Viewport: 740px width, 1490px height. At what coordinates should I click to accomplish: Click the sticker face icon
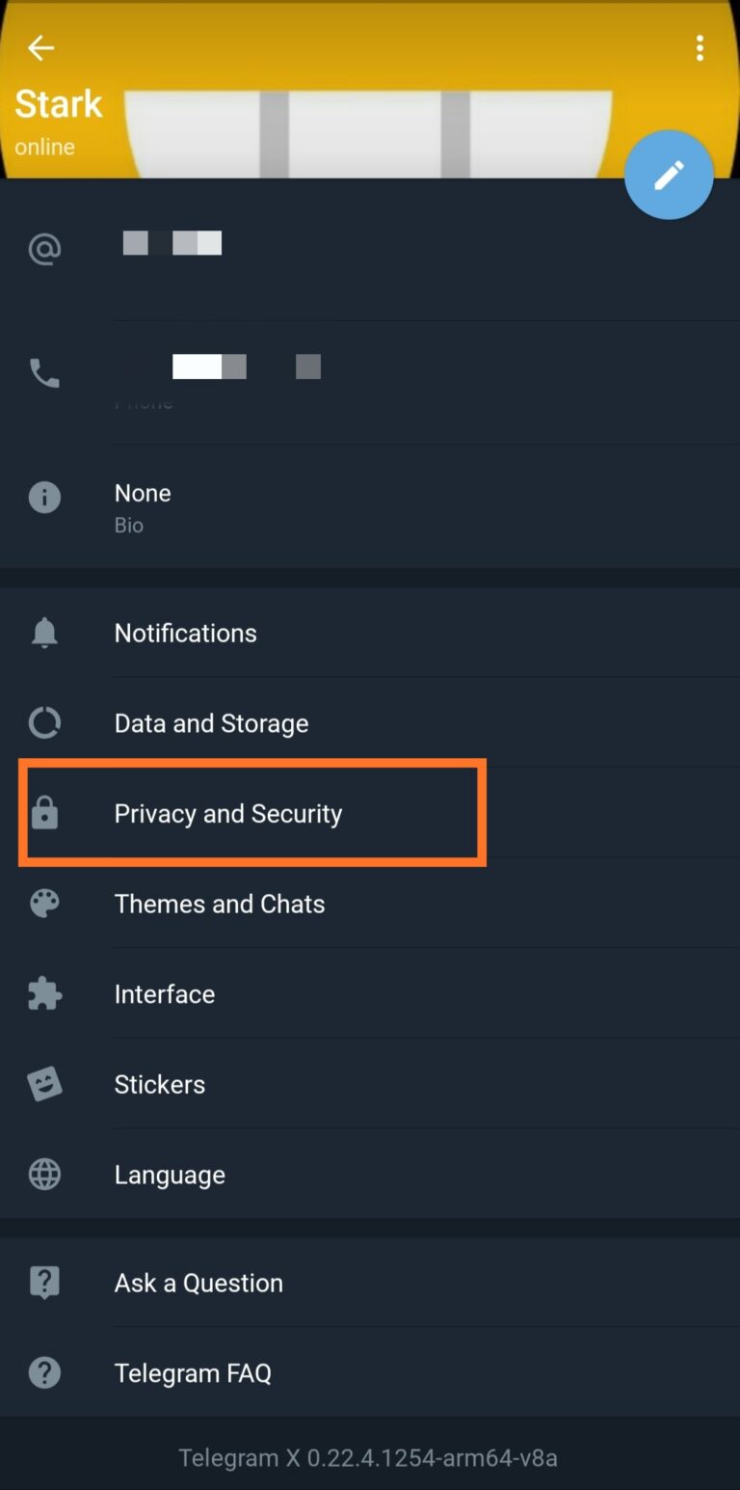[44, 1084]
